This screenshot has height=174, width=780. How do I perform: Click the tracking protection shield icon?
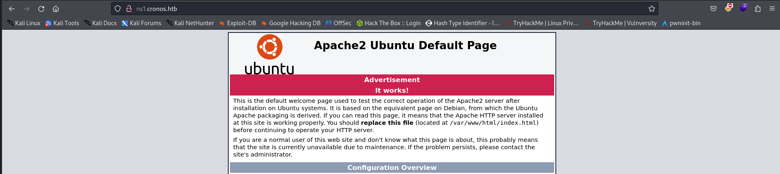click(118, 9)
